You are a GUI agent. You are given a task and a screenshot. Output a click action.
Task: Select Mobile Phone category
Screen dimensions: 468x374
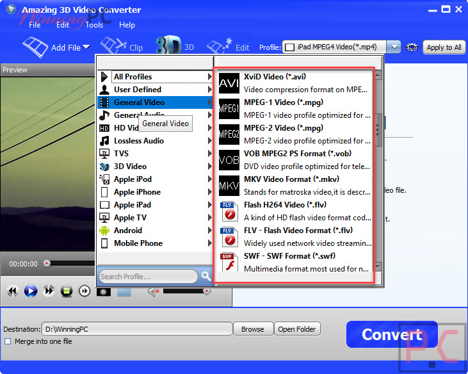coord(155,243)
